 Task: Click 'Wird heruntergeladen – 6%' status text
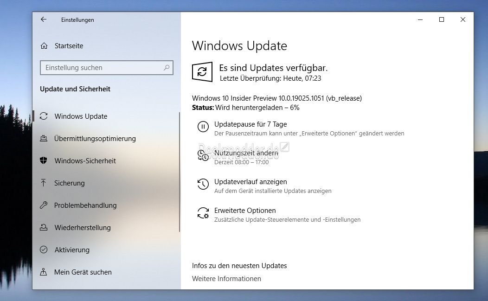pyautogui.click(x=257, y=108)
